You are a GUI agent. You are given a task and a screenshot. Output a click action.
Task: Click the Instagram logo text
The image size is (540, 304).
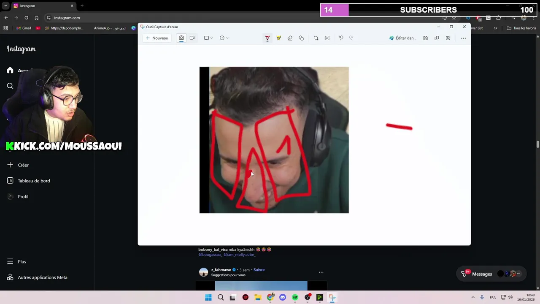pyautogui.click(x=21, y=49)
